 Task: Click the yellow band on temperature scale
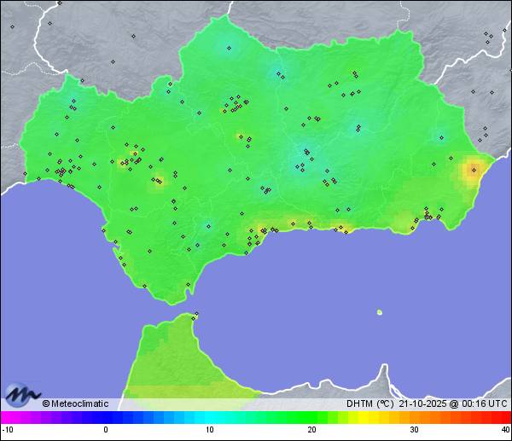point(363,417)
